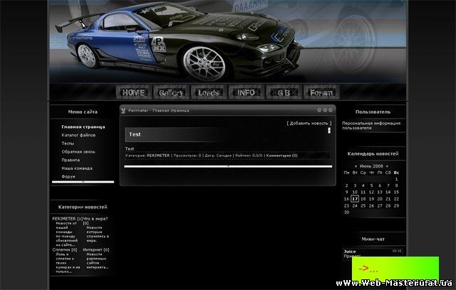Open PERIMETER category in news info line

(x=158, y=156)
